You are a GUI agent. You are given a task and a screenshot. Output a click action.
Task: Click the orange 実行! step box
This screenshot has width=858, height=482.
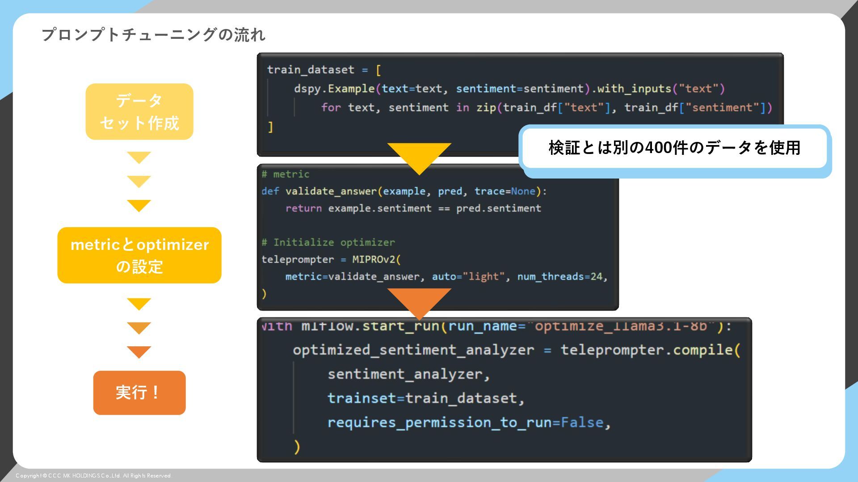(x=139, y=393)
